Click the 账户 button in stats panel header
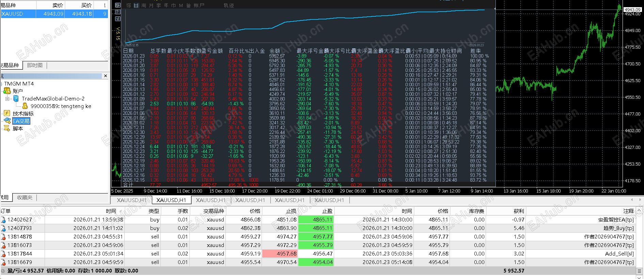 [199, 5]
